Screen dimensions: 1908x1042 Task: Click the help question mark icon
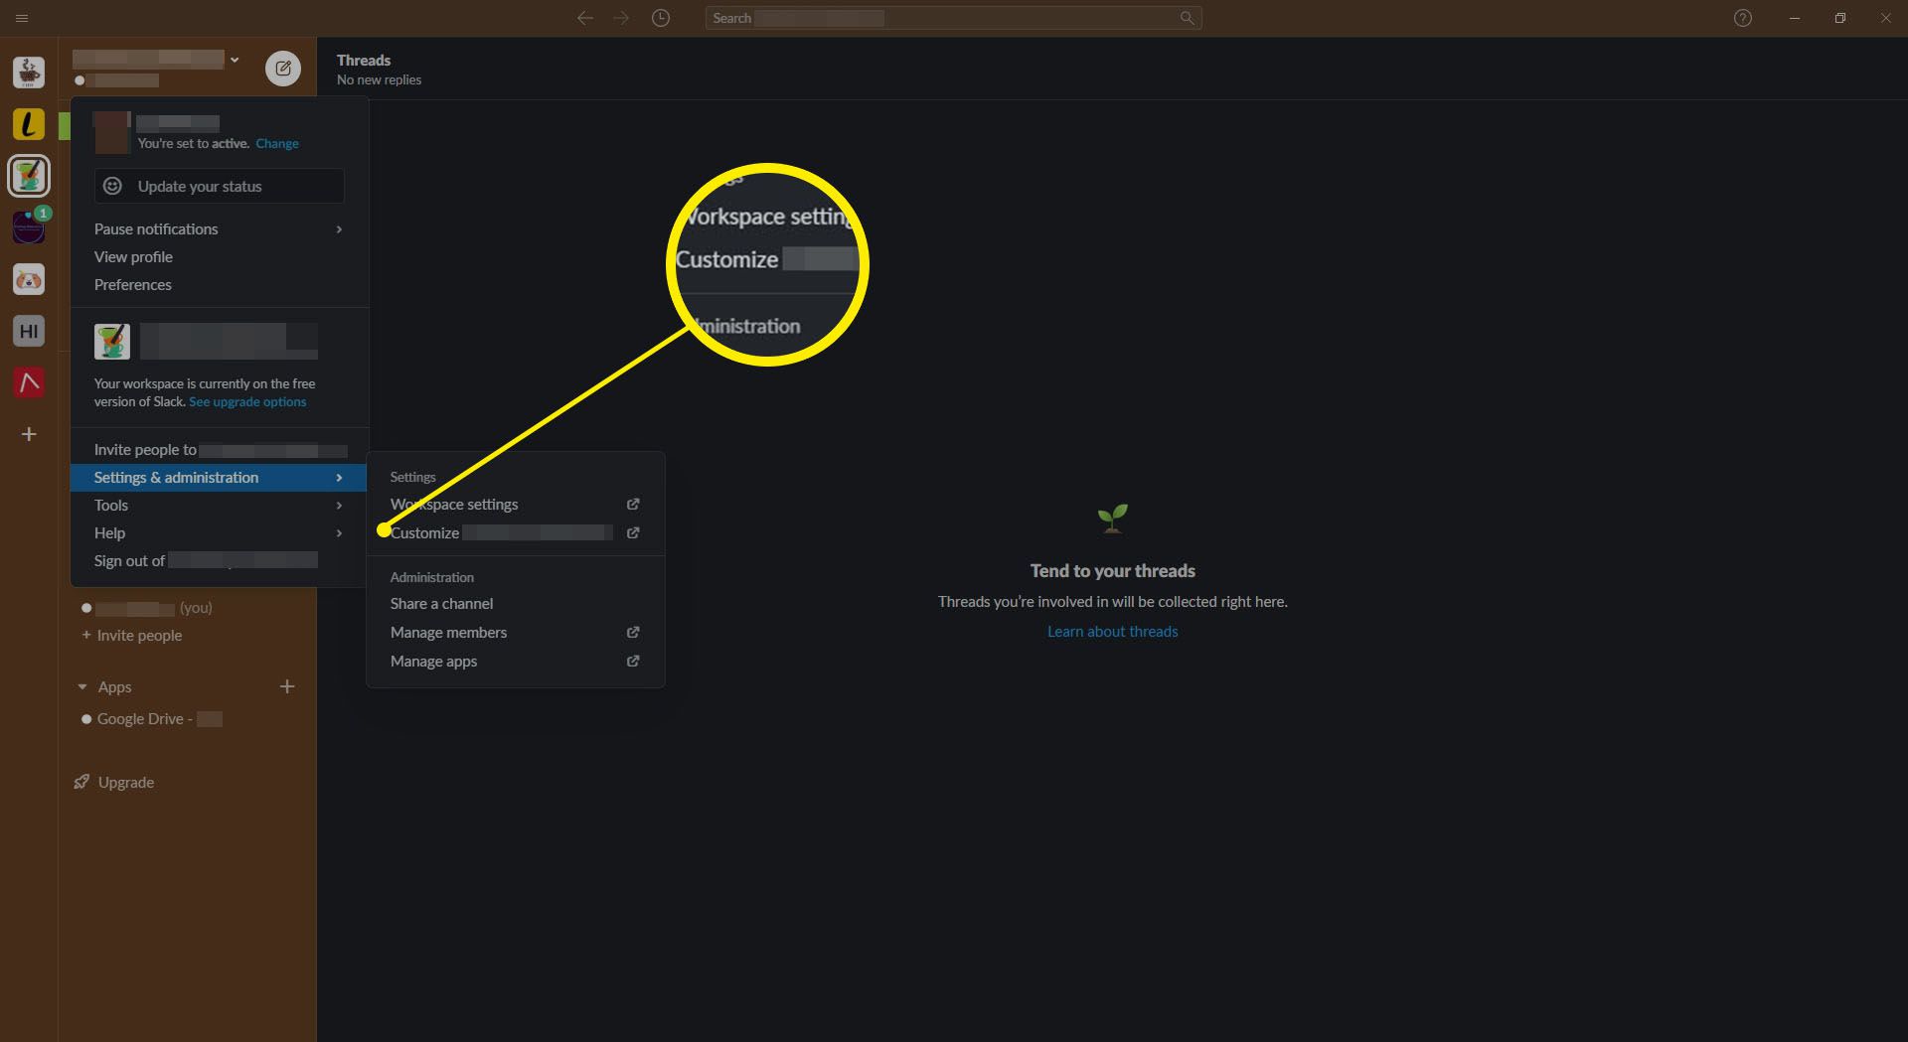(x=1742, y=18)
